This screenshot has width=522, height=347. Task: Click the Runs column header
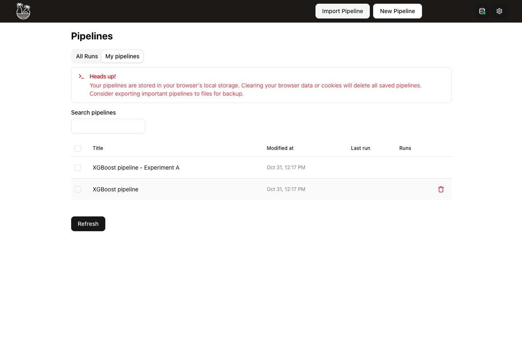tap(405, 148)
